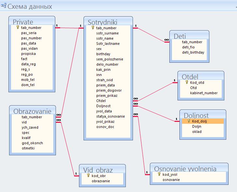Screen dimensions: 237x192
Task: Select sotr_name field in Sotrydniki
Action: 105,38
